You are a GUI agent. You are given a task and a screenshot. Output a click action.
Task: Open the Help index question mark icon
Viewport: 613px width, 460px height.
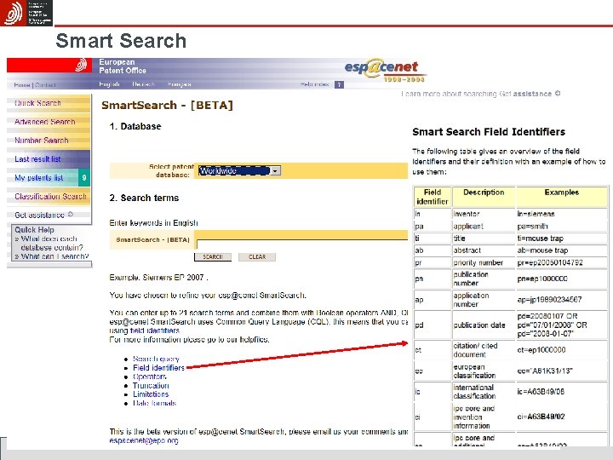pos(339,84)
